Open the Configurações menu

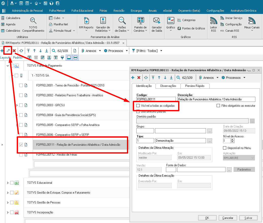pos(215,11)
